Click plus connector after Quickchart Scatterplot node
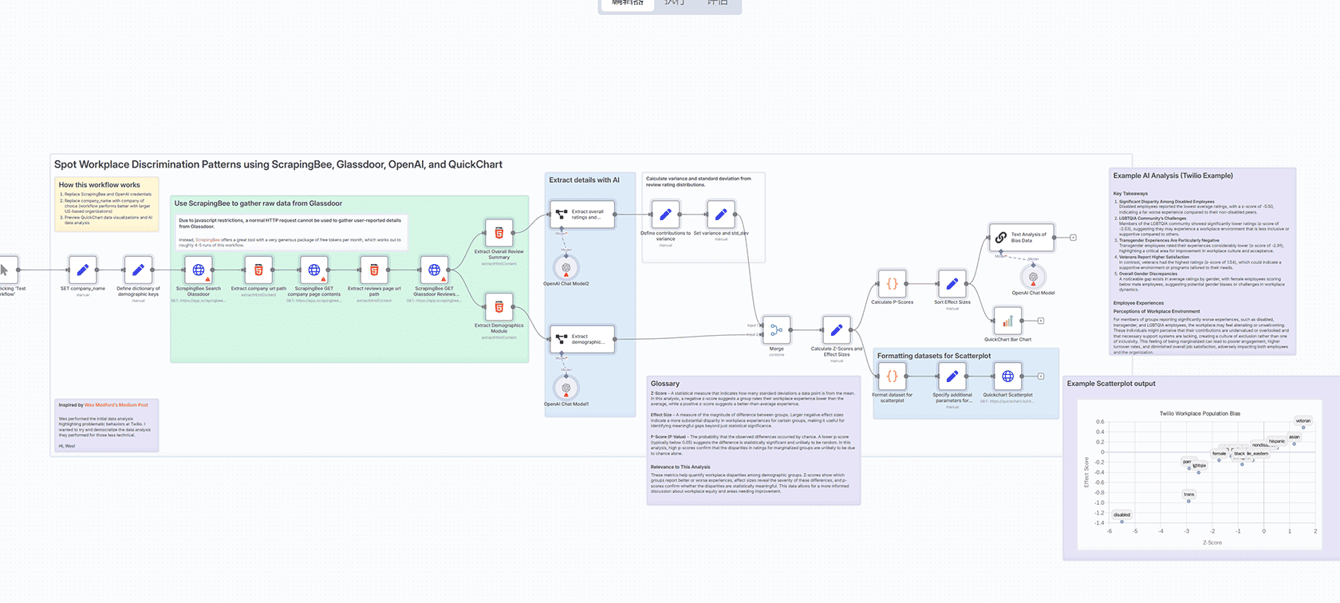 [1040, 376]
